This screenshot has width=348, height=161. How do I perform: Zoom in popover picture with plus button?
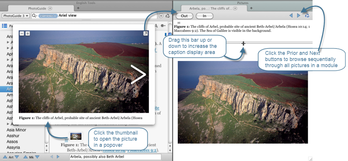coord(27,34)
